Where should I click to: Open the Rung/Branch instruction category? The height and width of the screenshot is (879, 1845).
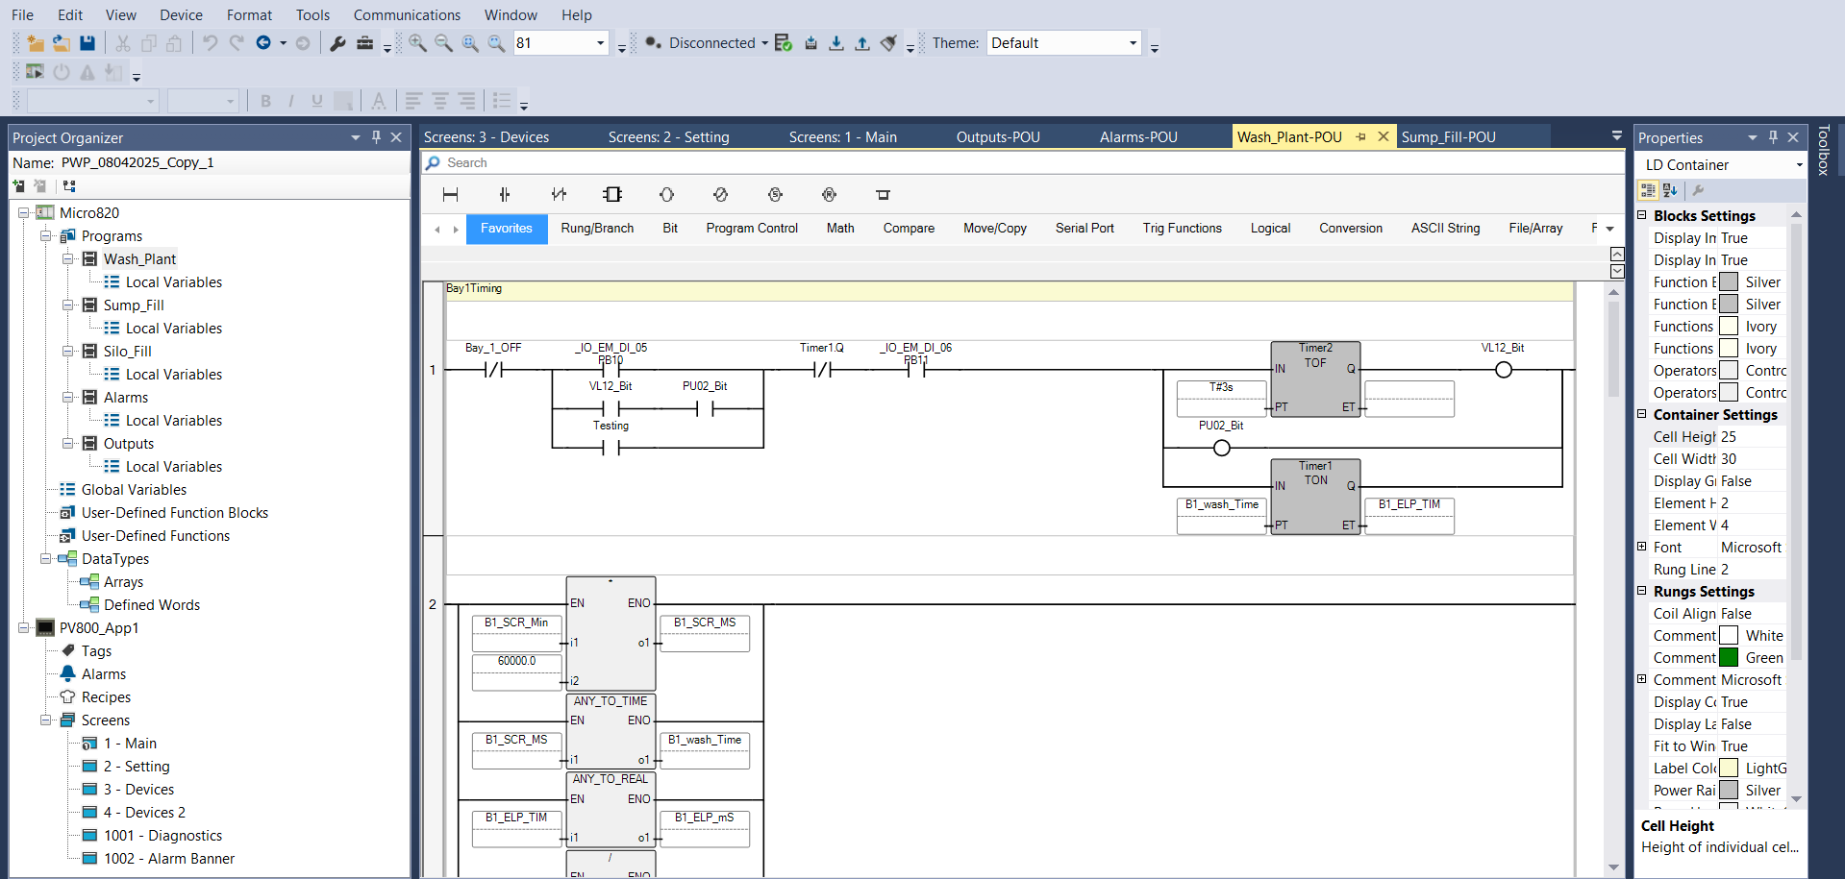(x=597, y=229)
